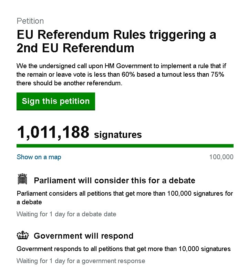Click the petition description paragraph
247x272 pixels.
pyautogui.click(x=121, y=74)
